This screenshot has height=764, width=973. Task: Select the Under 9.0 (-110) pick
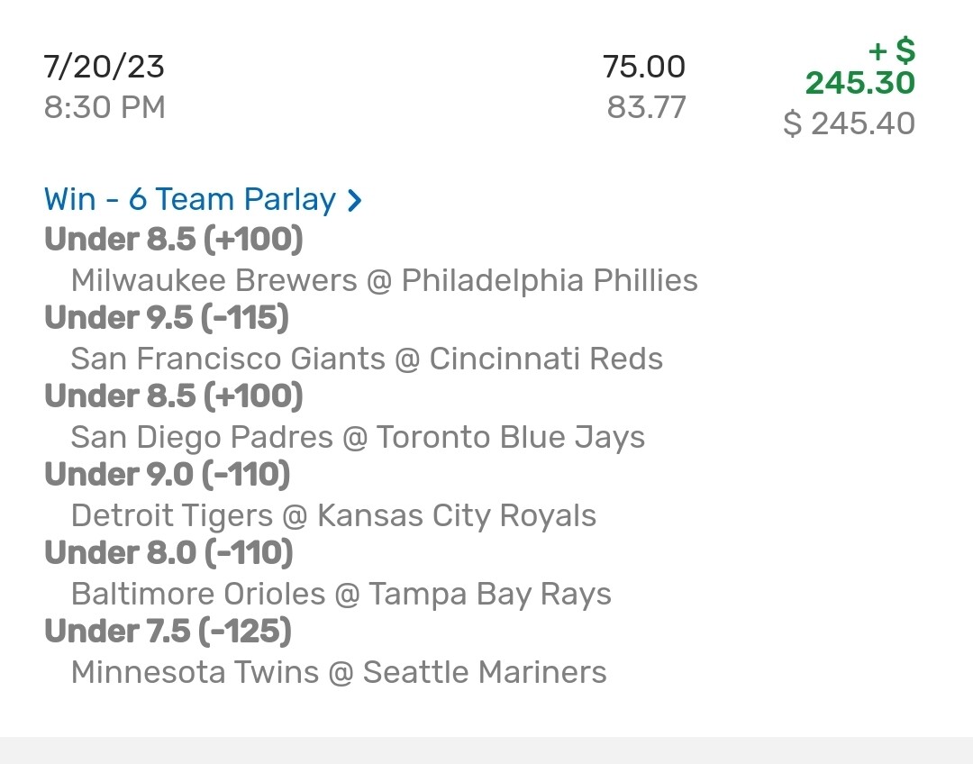168,475
